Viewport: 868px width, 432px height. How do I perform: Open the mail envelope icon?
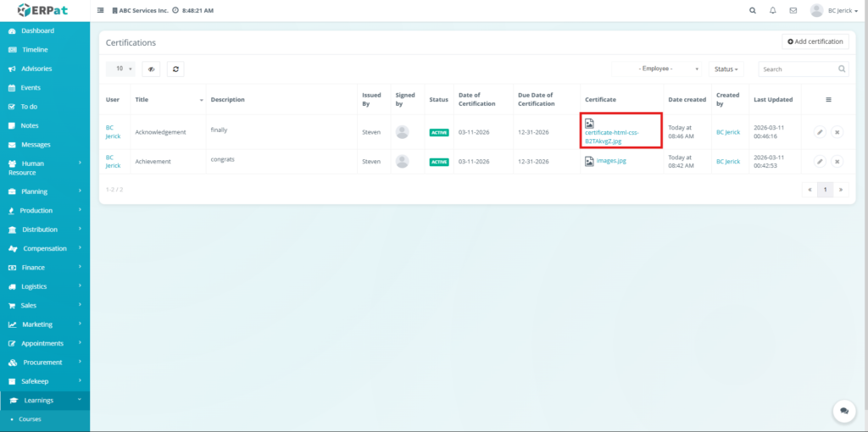tap(793, 10)
